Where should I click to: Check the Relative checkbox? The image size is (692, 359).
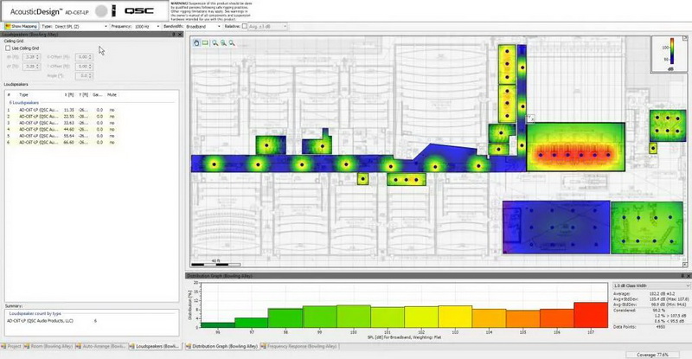[244, 27]
